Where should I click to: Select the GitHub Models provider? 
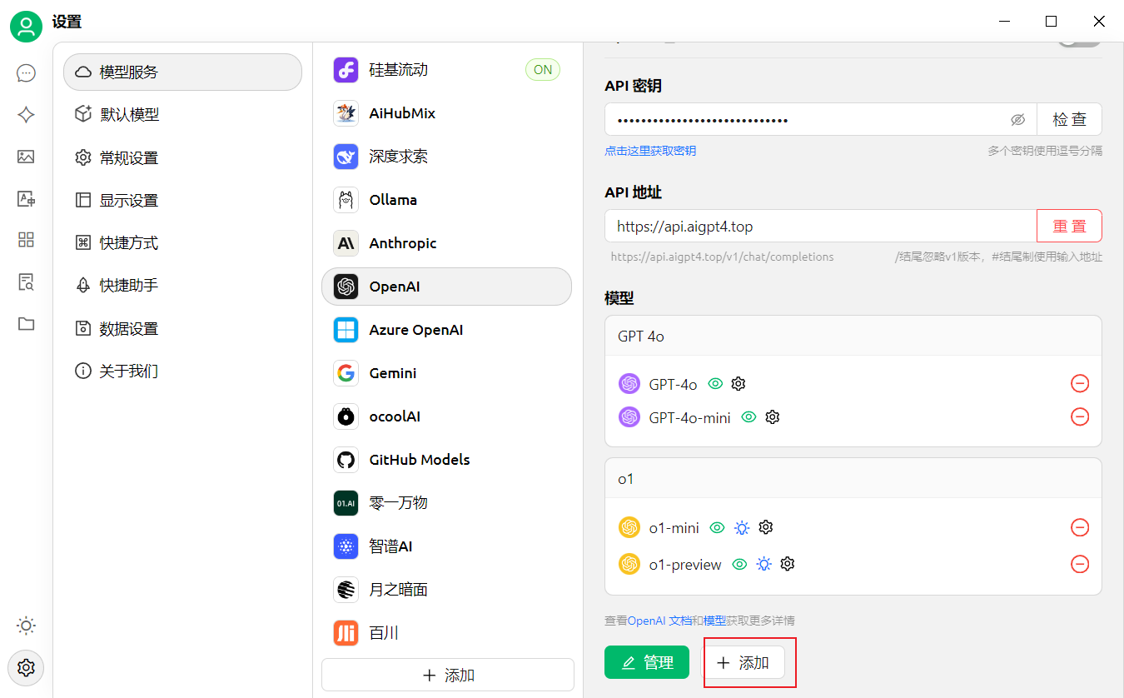pyautogui.click(x=446, y=460)
